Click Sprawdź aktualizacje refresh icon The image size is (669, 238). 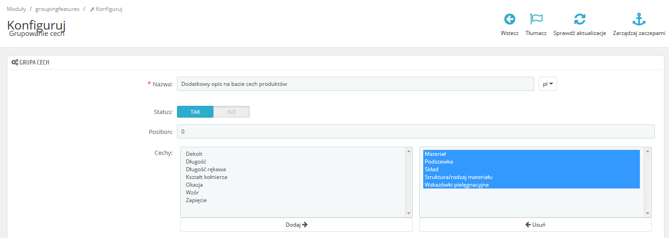pyautogui.click(x=579, y=19)
